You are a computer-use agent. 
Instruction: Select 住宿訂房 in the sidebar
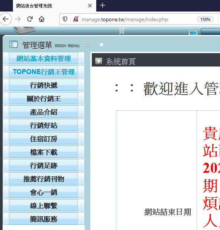(x=43, y=139)
